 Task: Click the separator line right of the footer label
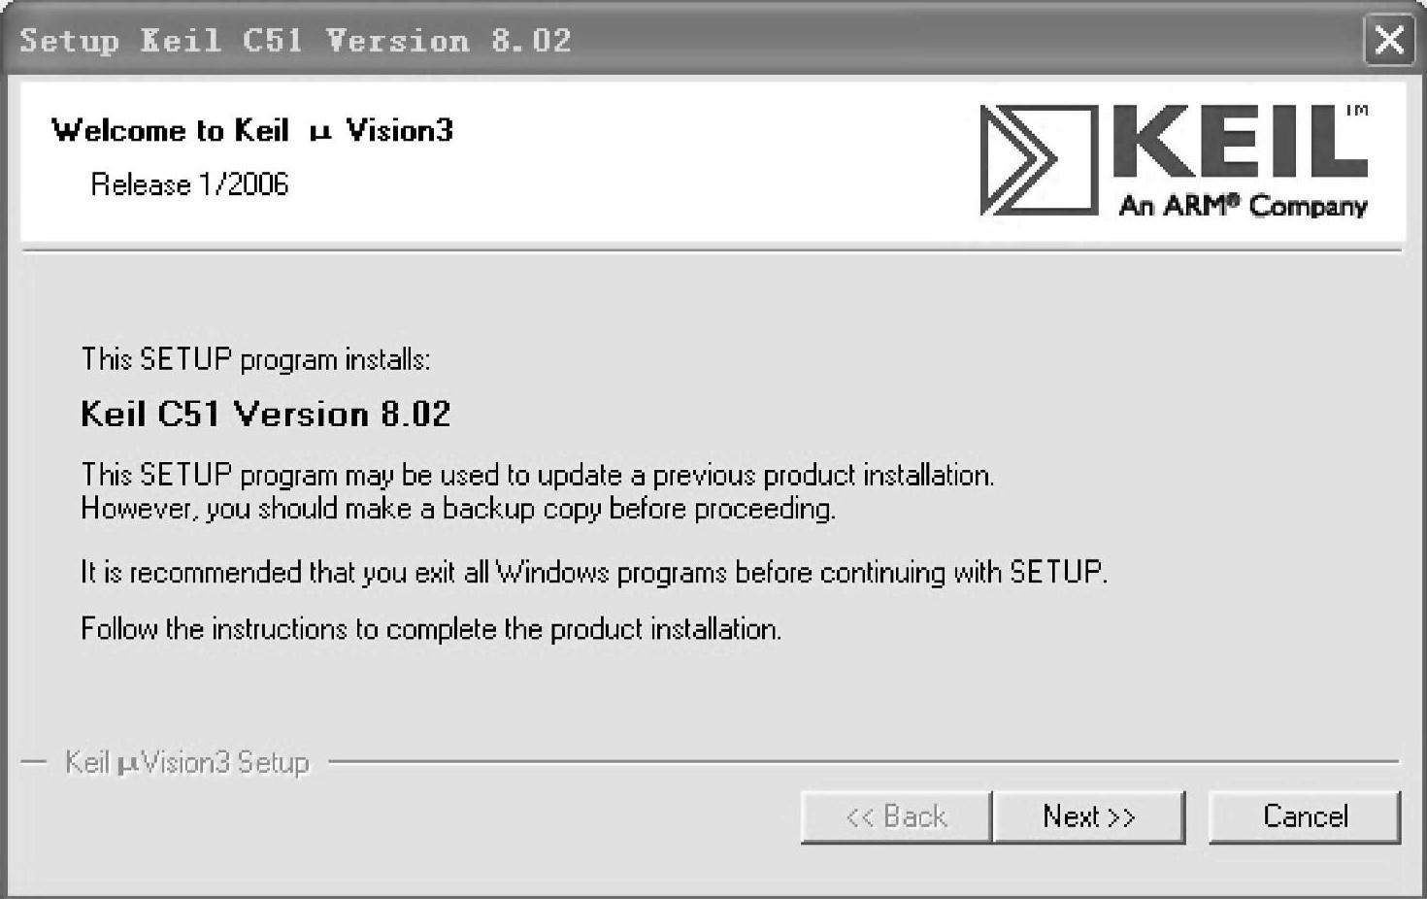coord(864,762)
